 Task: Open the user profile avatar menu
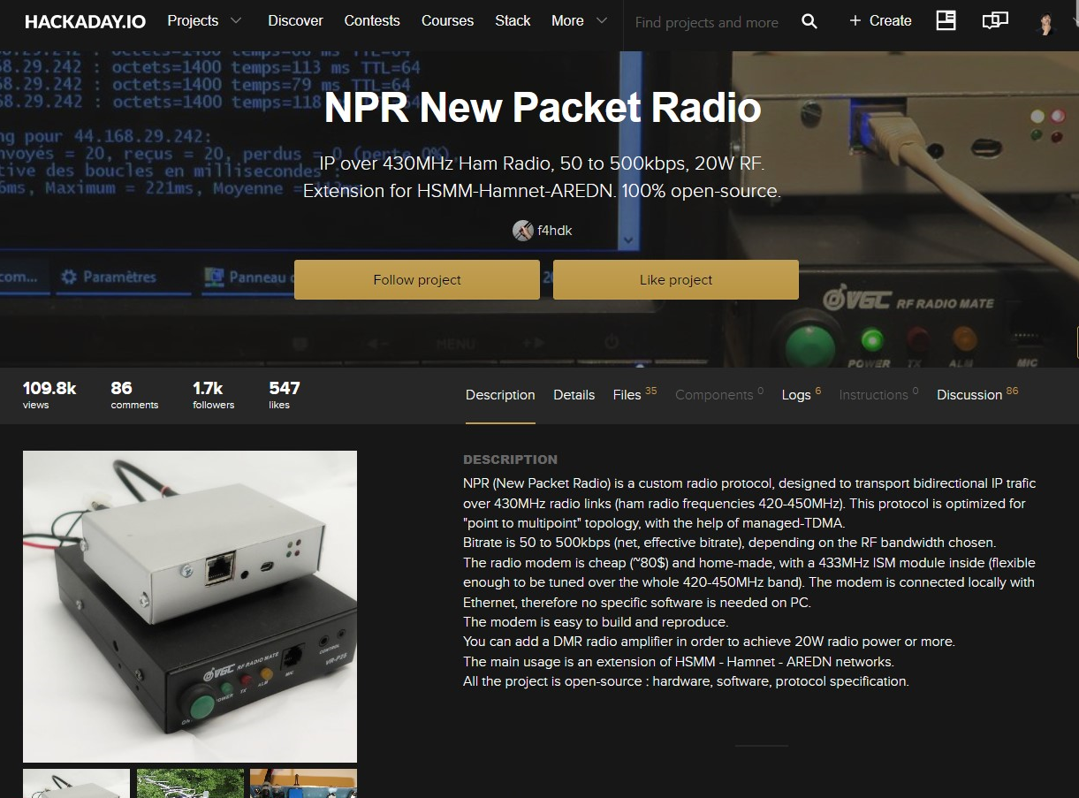[x=1045, y=23]
